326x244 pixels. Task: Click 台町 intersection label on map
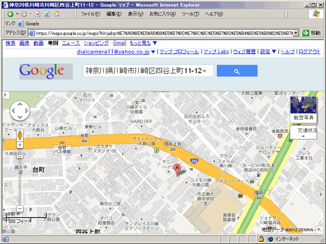tap(84, 136)
